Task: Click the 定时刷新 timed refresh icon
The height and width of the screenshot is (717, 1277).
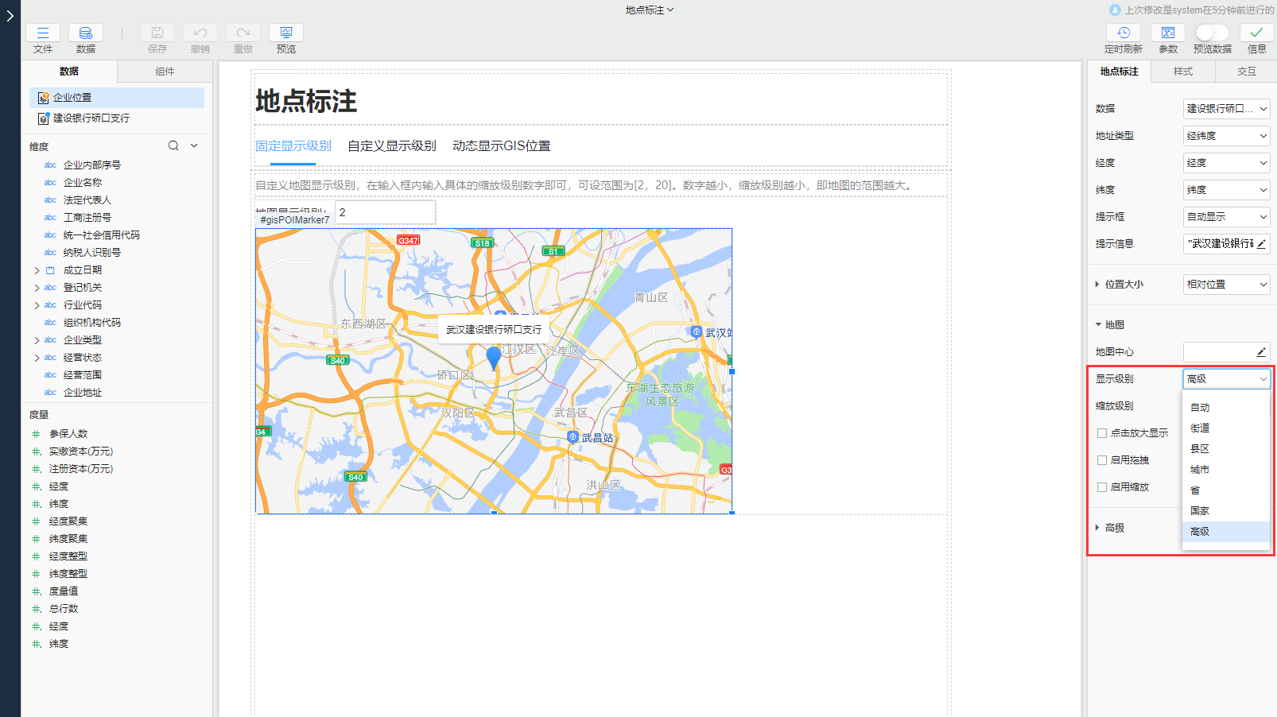Action: pyautogui.click(x=1124, y=33)
